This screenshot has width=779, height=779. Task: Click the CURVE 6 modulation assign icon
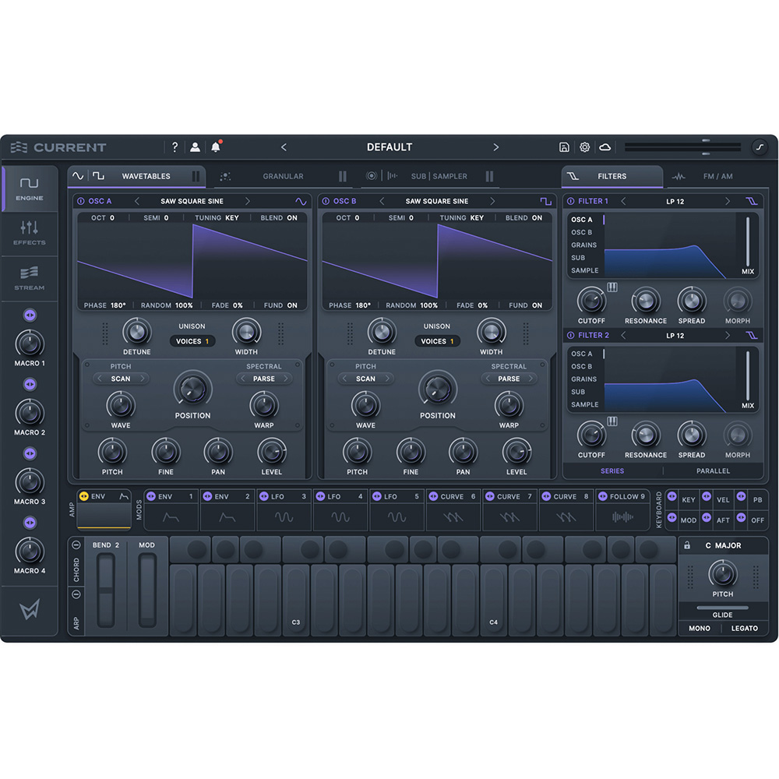pyautogui.click(x=433, y=496)
